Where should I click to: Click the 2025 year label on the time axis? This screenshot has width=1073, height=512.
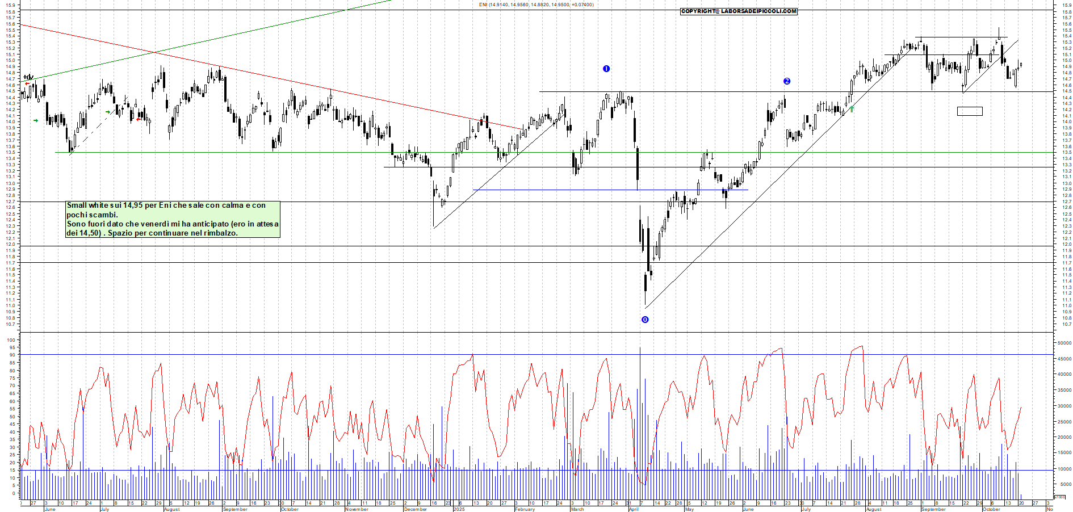pyautogui.click(x=459, y=509)
